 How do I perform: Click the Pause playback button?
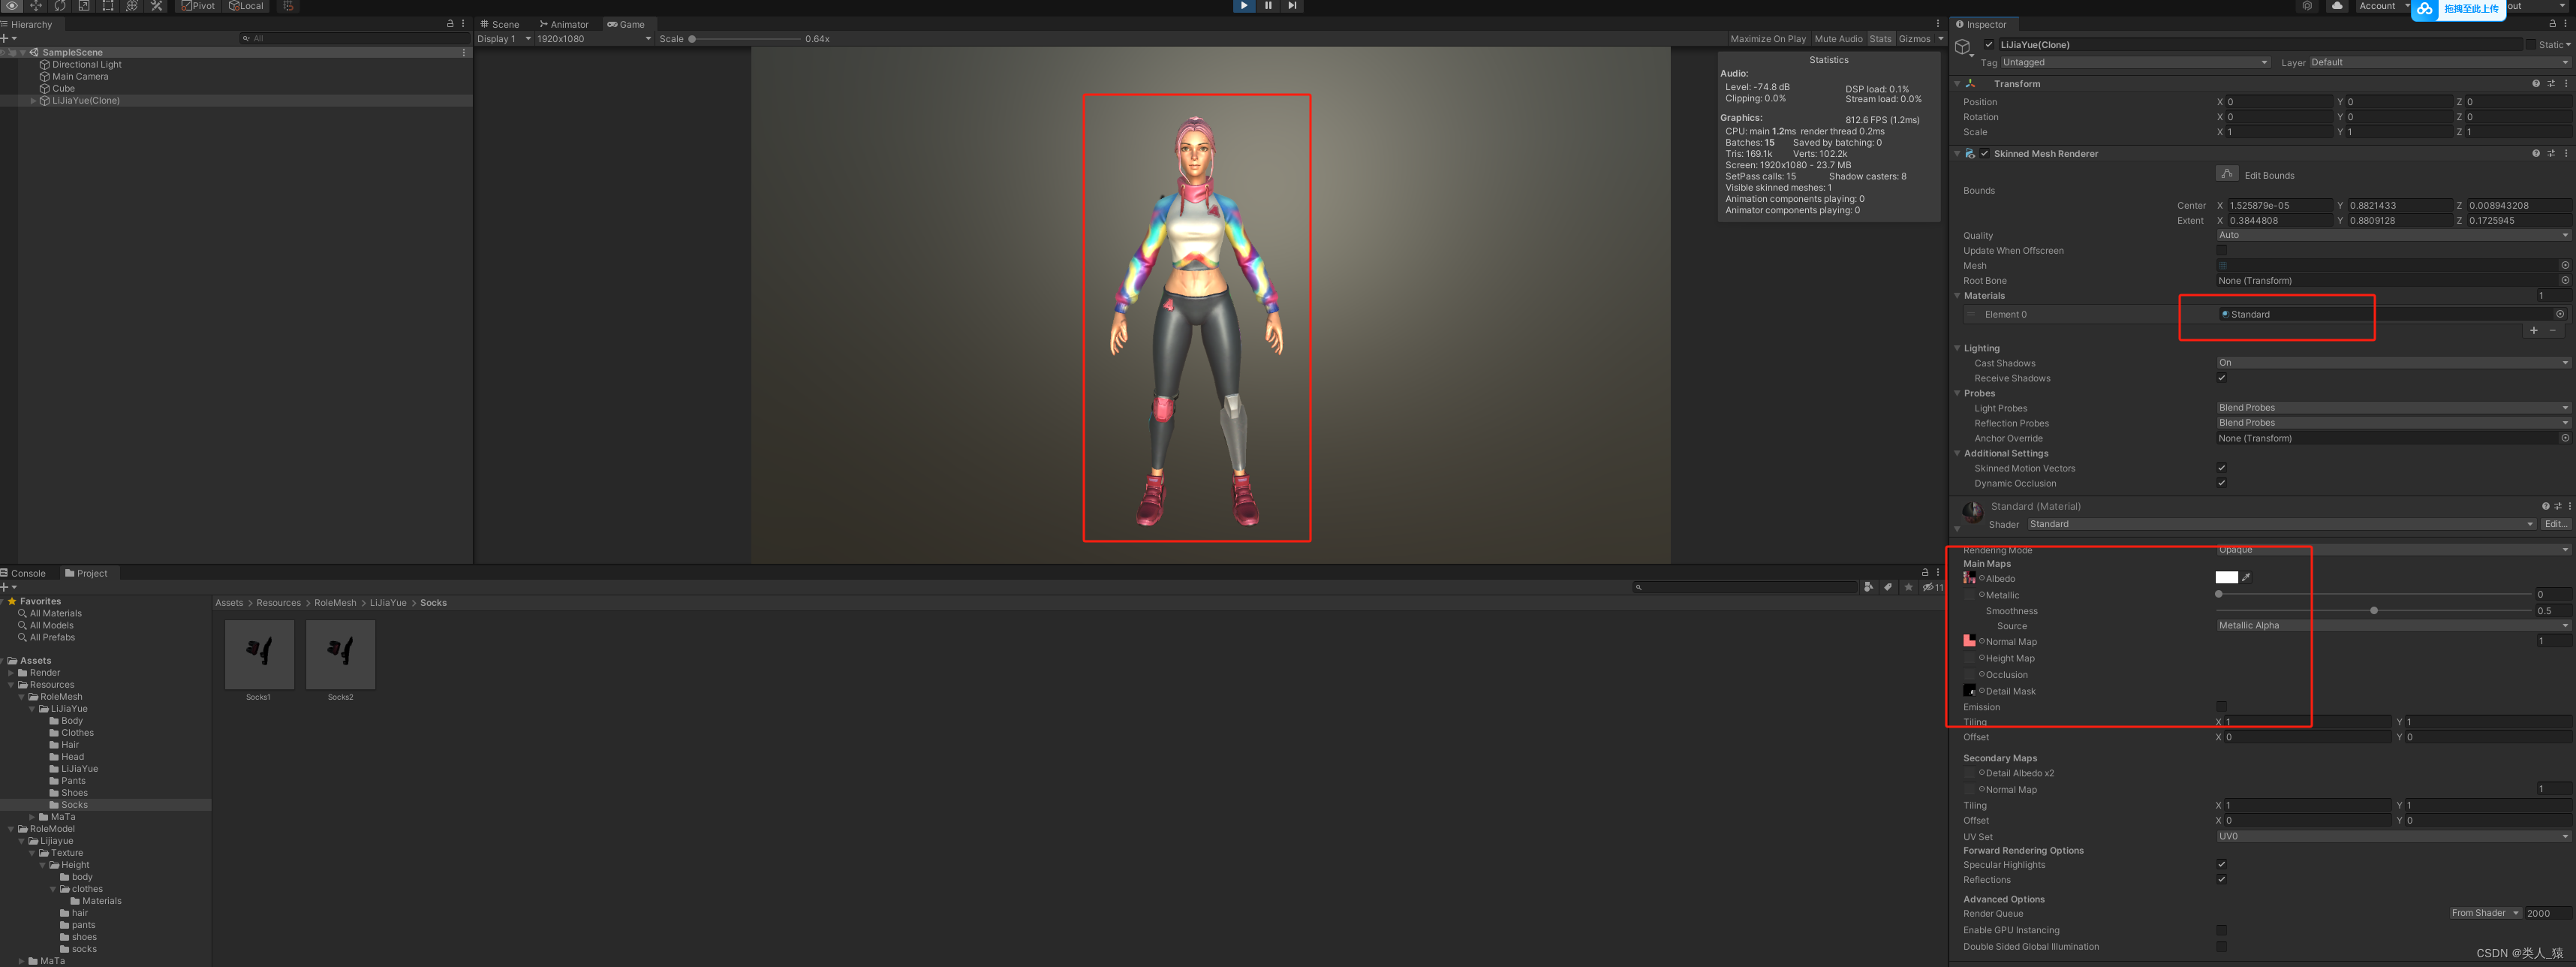1268,6
